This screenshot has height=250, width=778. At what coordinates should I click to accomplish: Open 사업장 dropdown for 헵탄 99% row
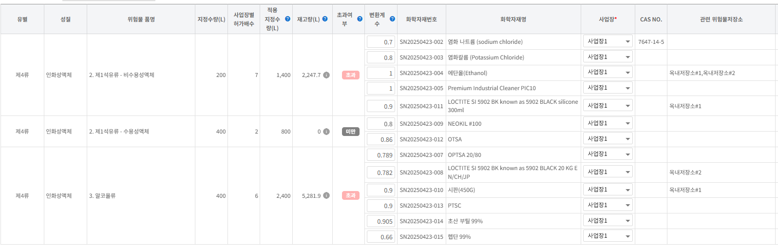tap(608, 236)
